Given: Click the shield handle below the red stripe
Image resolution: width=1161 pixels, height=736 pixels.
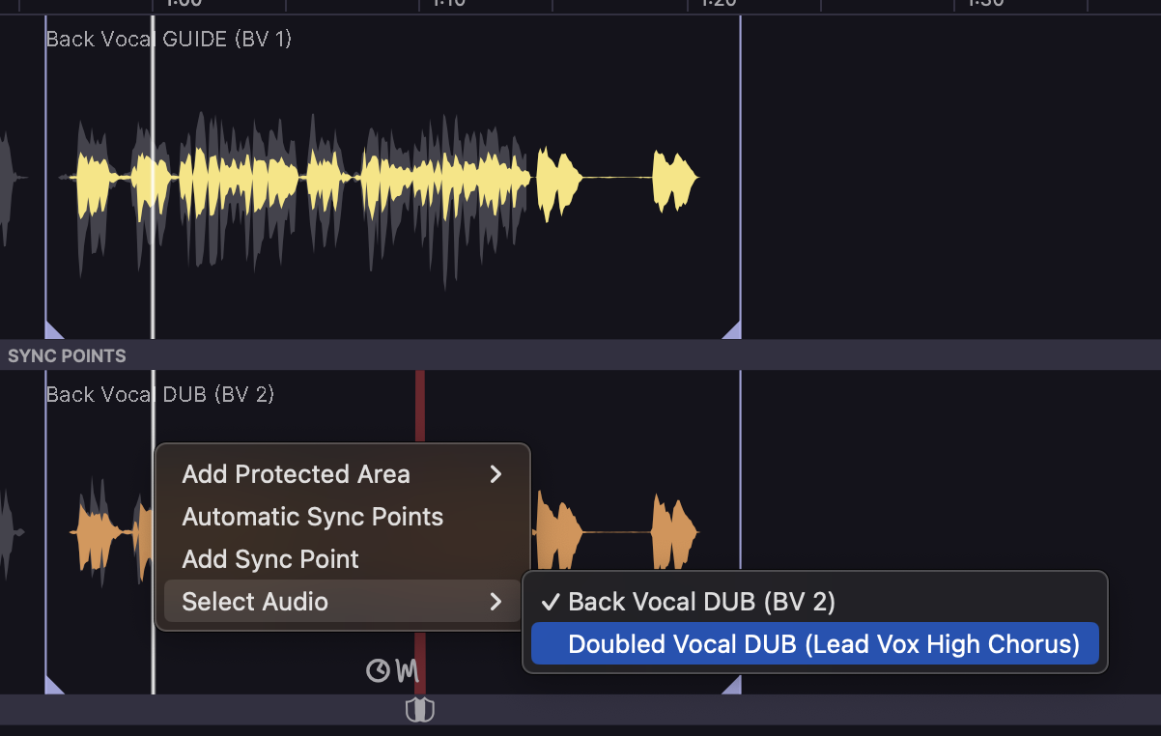Looking at the screenshot, I should [x=419, y=711].
